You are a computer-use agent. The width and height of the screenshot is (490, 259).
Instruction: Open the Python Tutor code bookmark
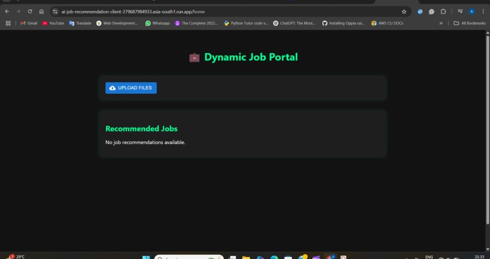246,23
